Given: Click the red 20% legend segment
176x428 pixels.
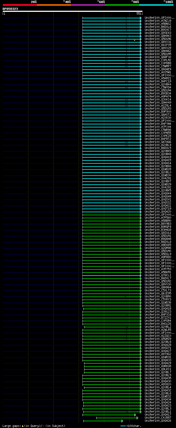Looking at the screenshot, I should coord(20,5).
